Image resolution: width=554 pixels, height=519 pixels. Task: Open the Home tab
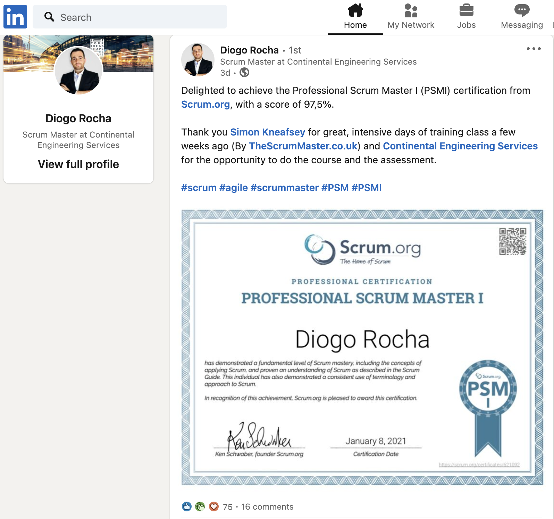pos(355,17)
